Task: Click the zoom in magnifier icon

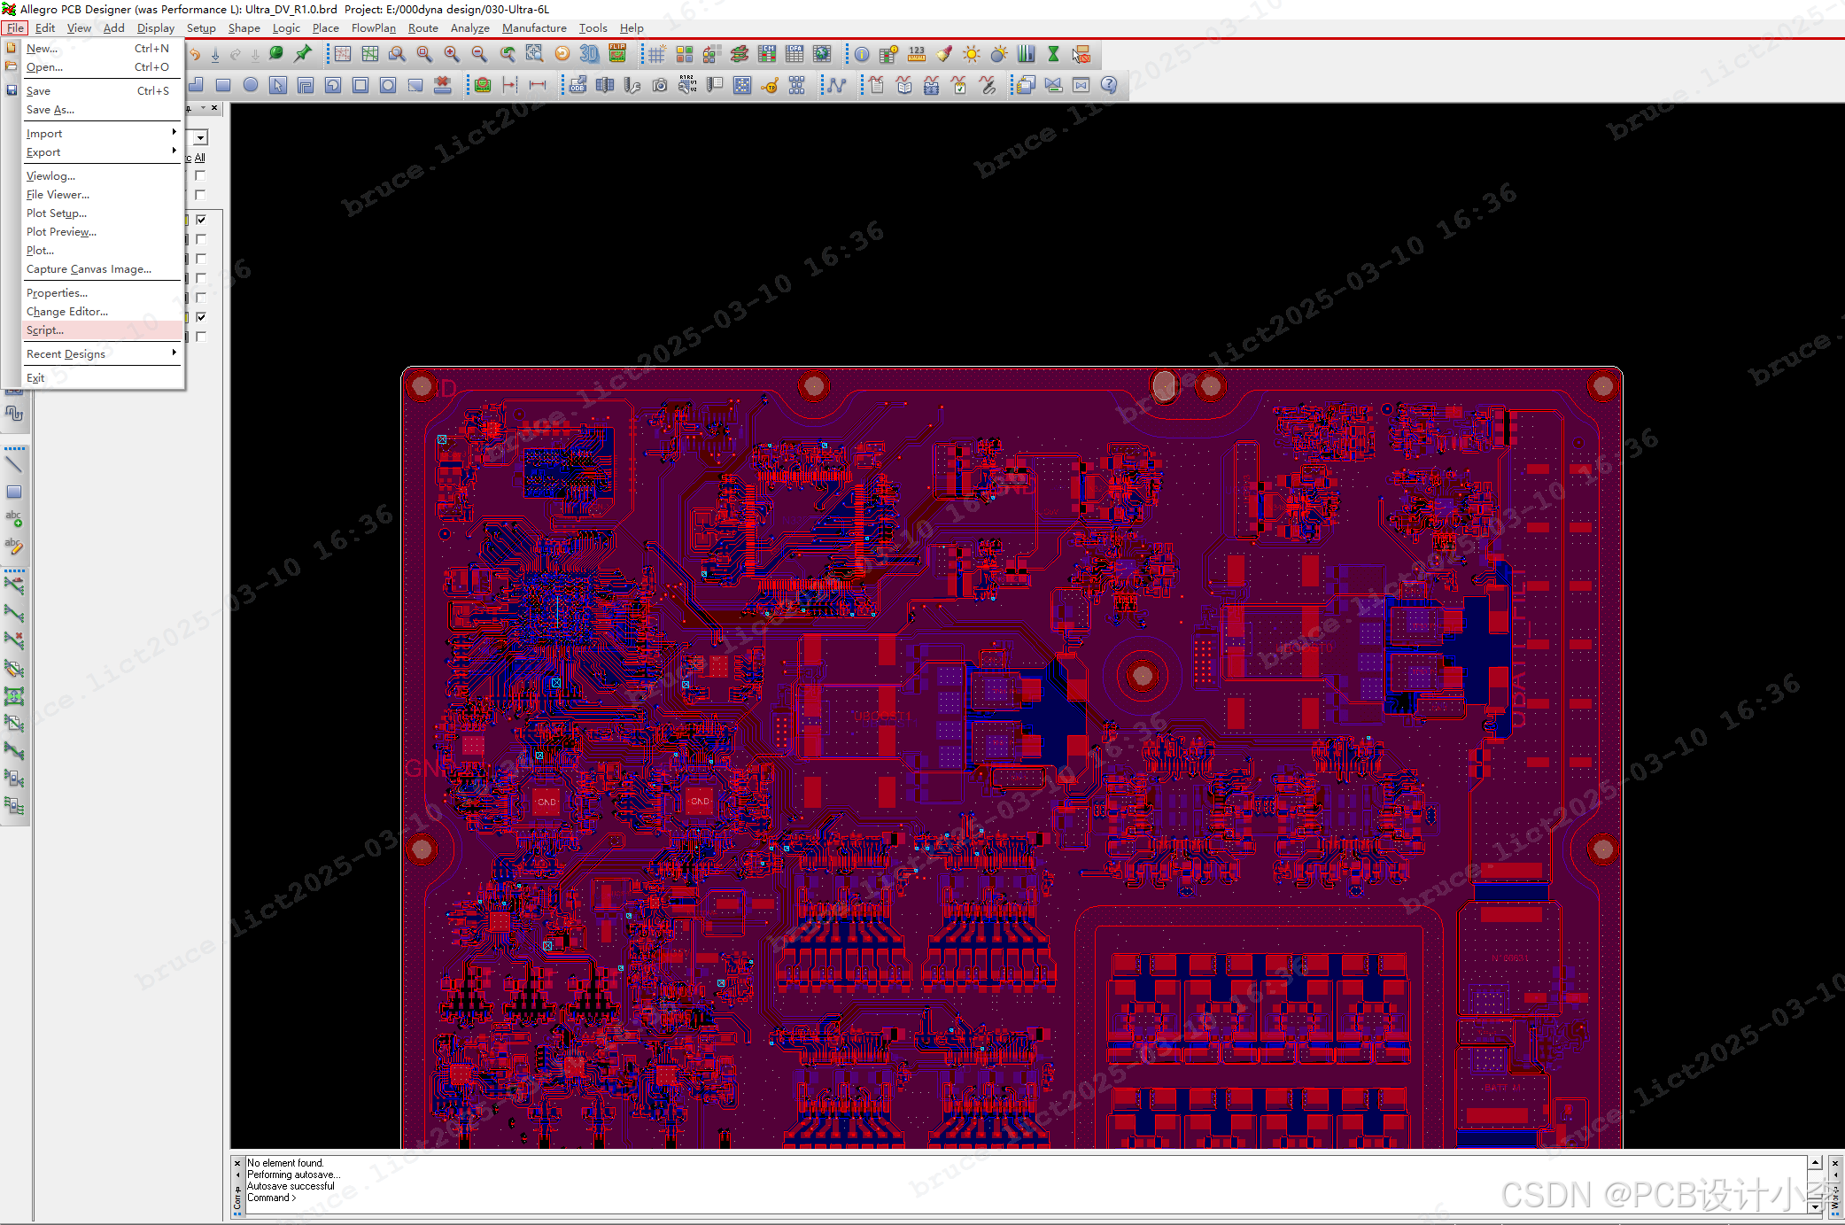Action: 452,54
